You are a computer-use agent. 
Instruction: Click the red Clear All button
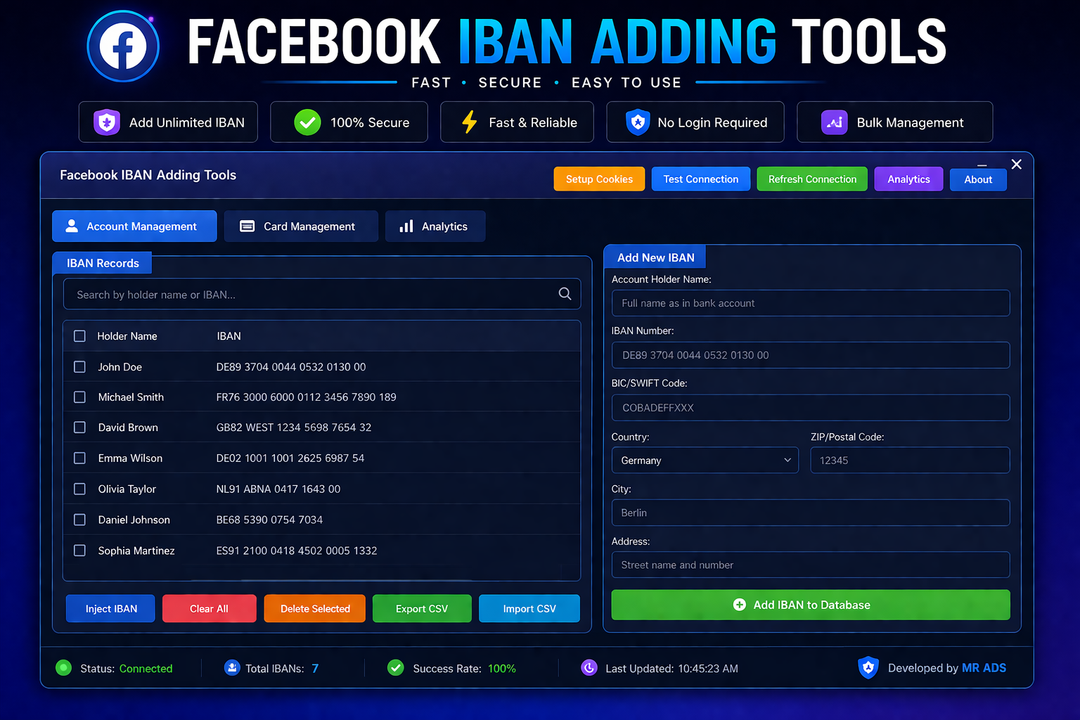pyautogui.click(x=209, y=609)
